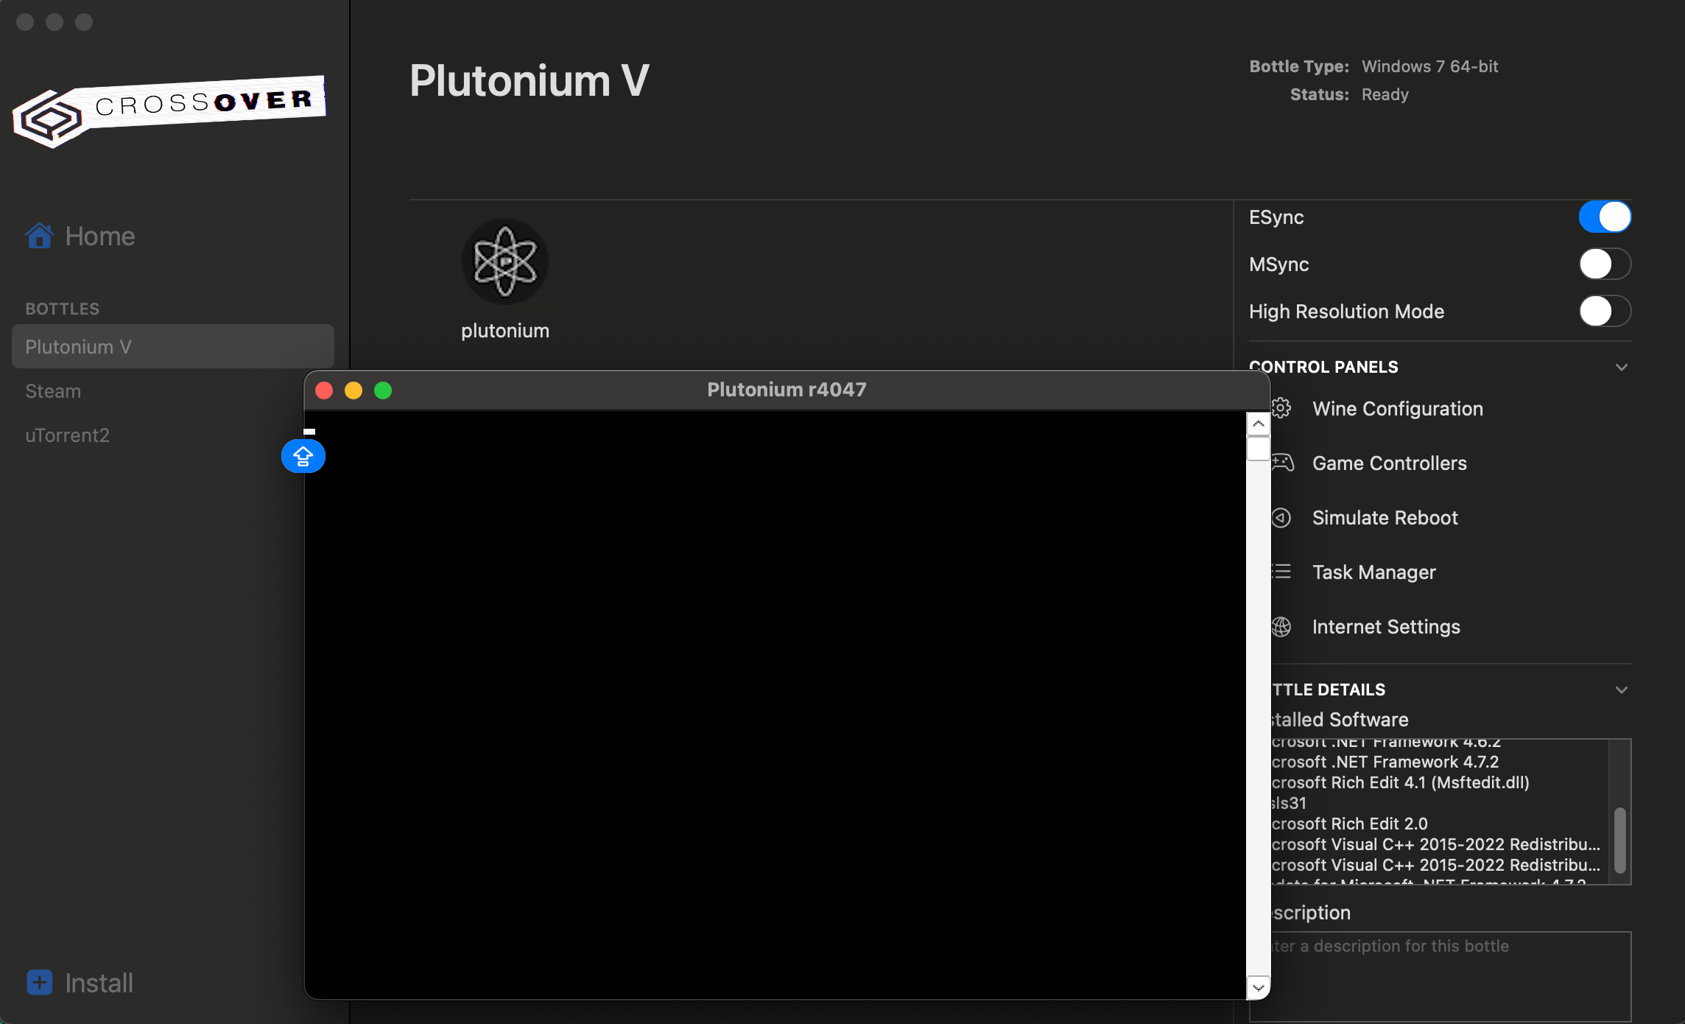Click the CrossOver logo
This screenshot has width=1685, height=1024.
(x=169, y=111)
